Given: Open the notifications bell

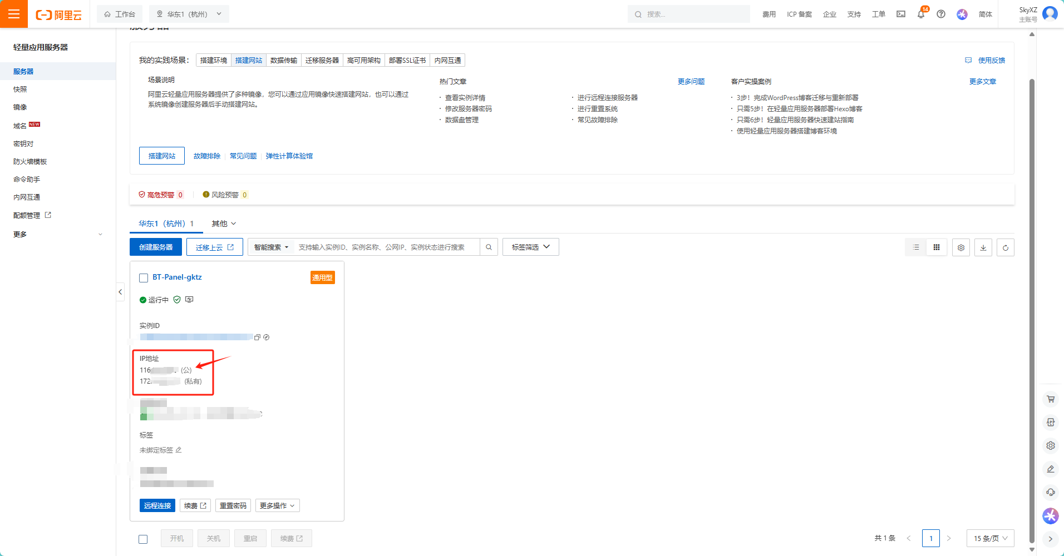Looking at the screenshot, I should coord(921,14).
